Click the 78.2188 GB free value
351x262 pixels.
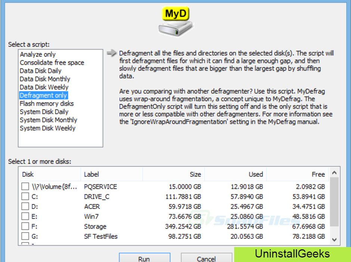coord(309,236)
